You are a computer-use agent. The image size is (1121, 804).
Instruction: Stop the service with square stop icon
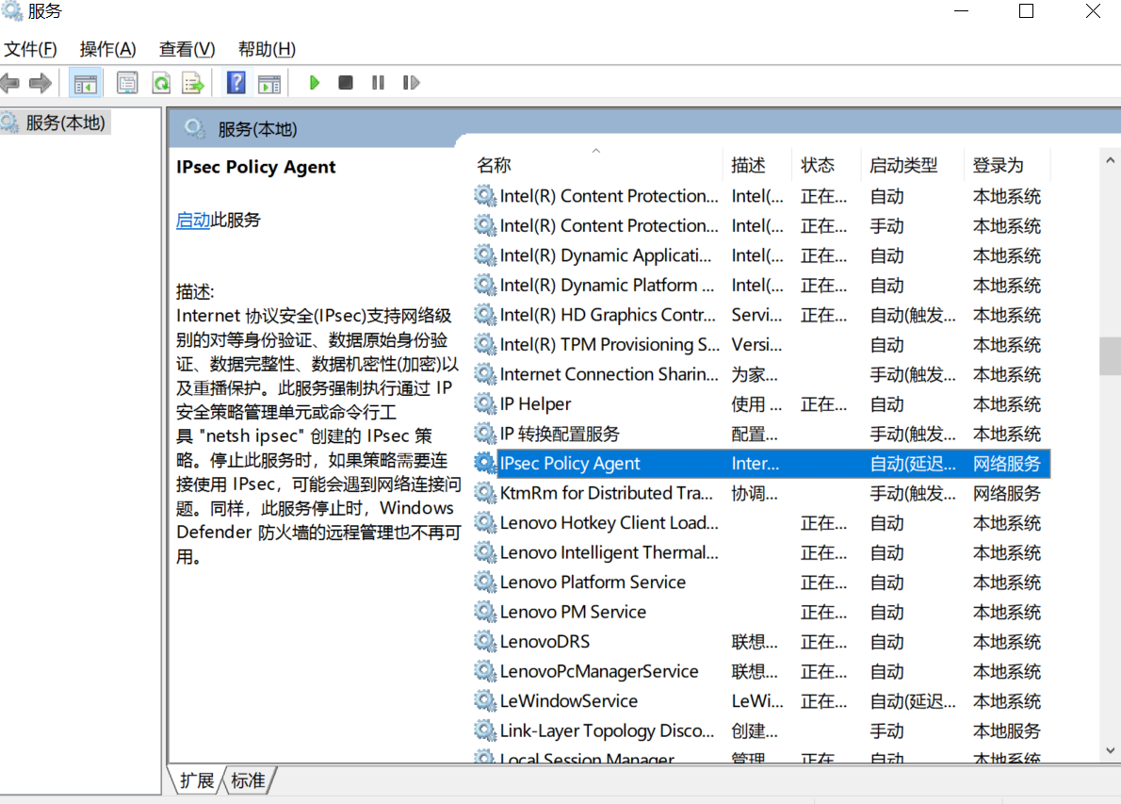[346, 83]
